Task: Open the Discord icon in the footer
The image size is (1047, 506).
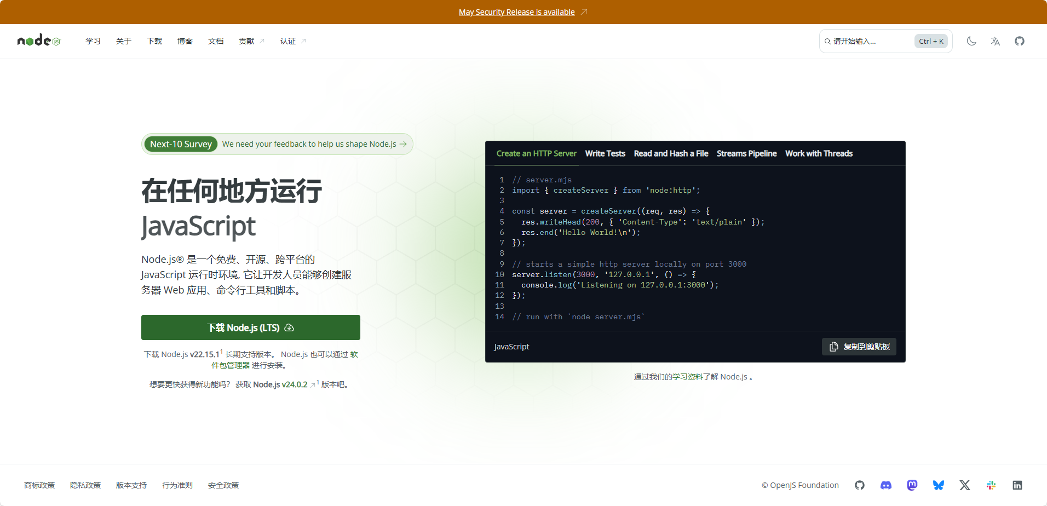Action: [886, 485]
